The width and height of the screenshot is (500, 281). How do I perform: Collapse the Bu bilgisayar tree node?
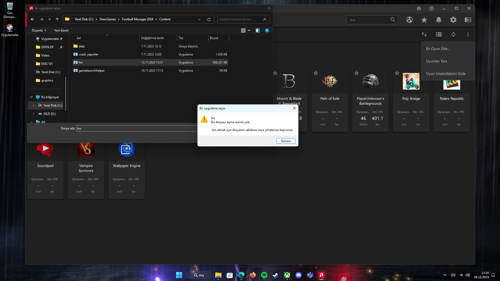coord(32,97)
